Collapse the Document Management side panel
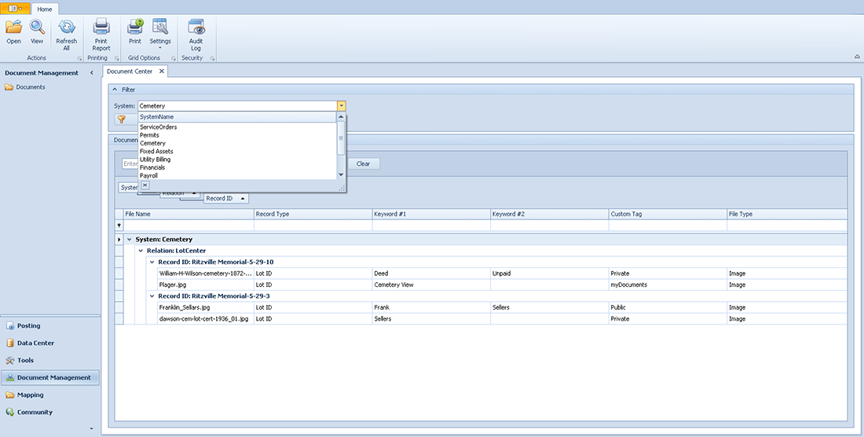Screen dimensions: 864x437 [91, 73]
